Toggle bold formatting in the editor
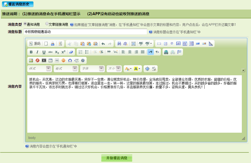 point(31,52)
